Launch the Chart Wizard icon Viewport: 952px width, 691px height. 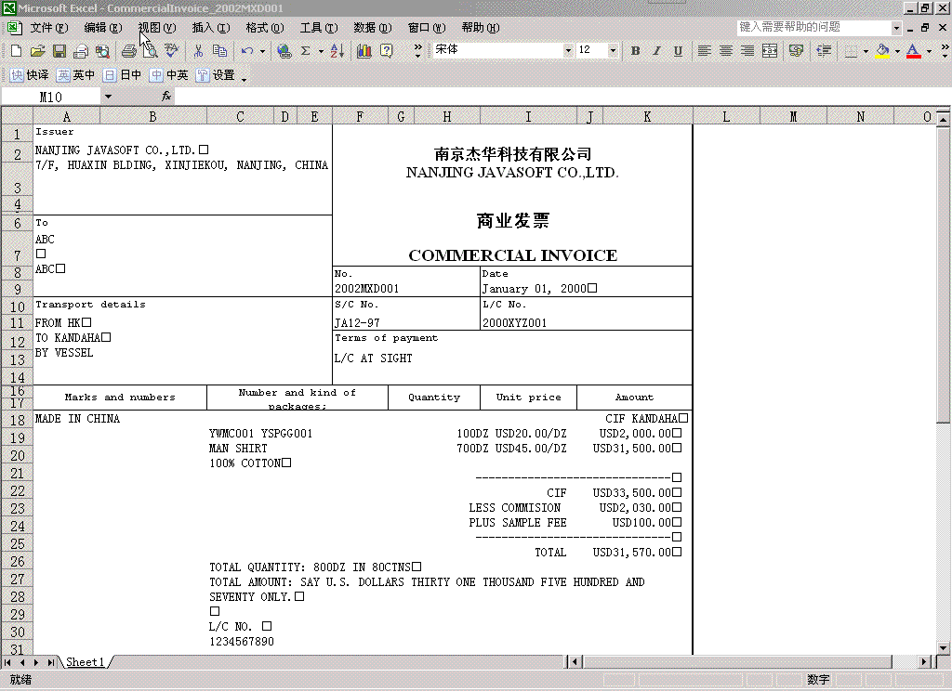coord(364,51)
